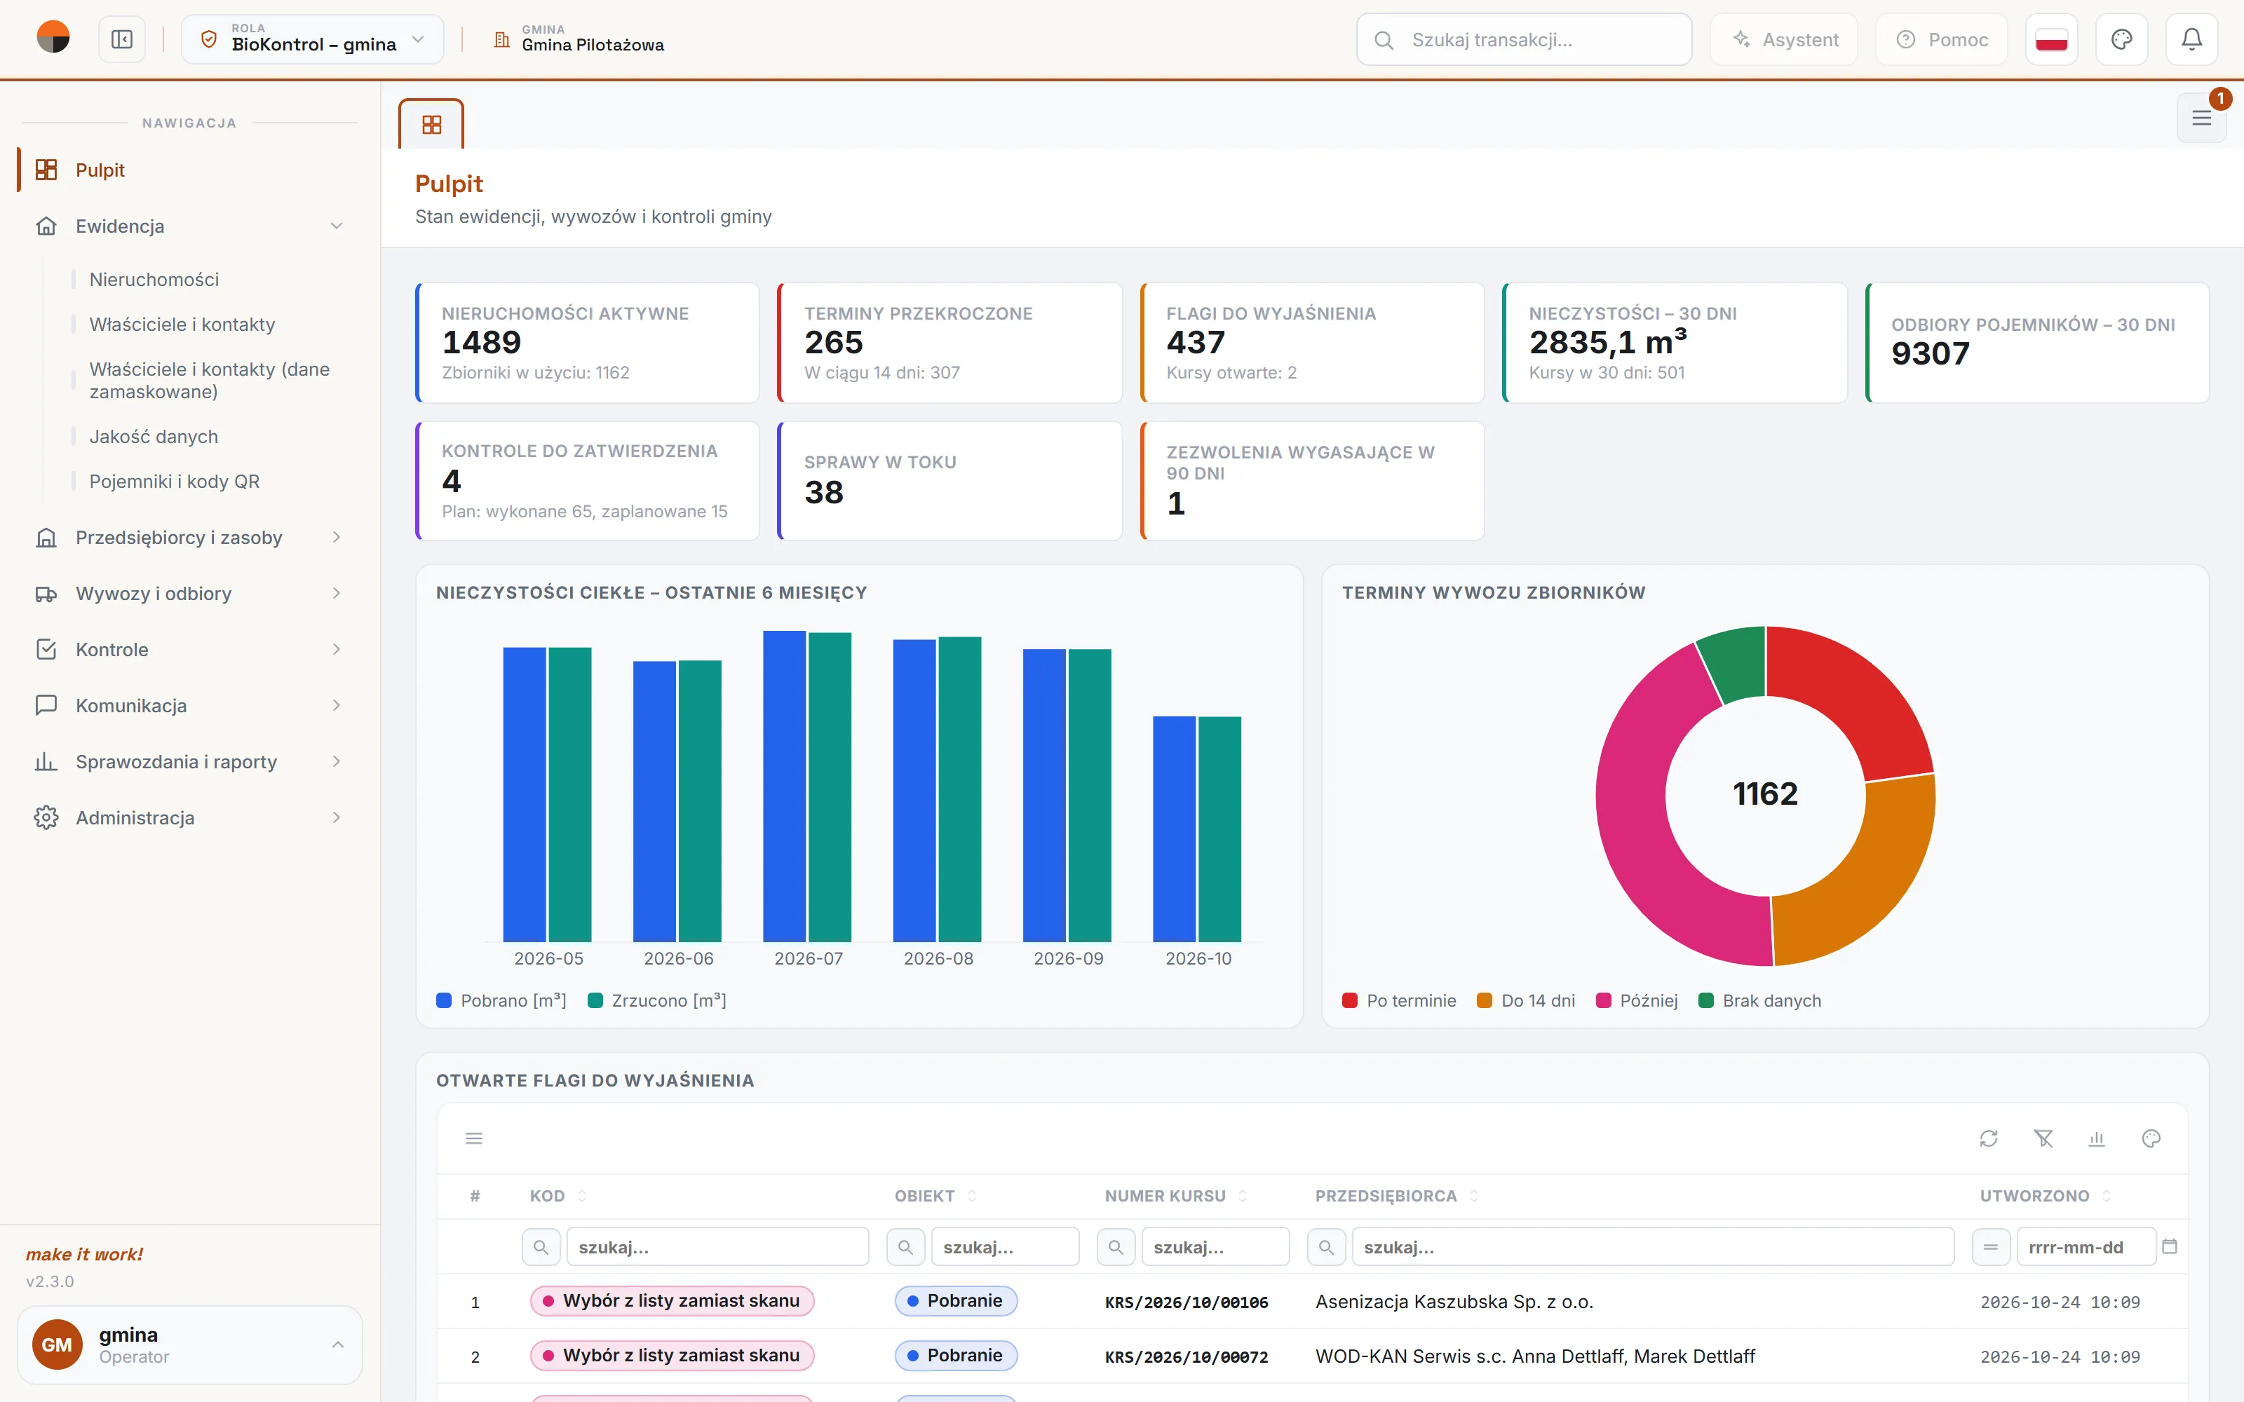Open table appearance palette icon
This screenshot has height=1402, width=2244.
(x=2151, y=1138)
